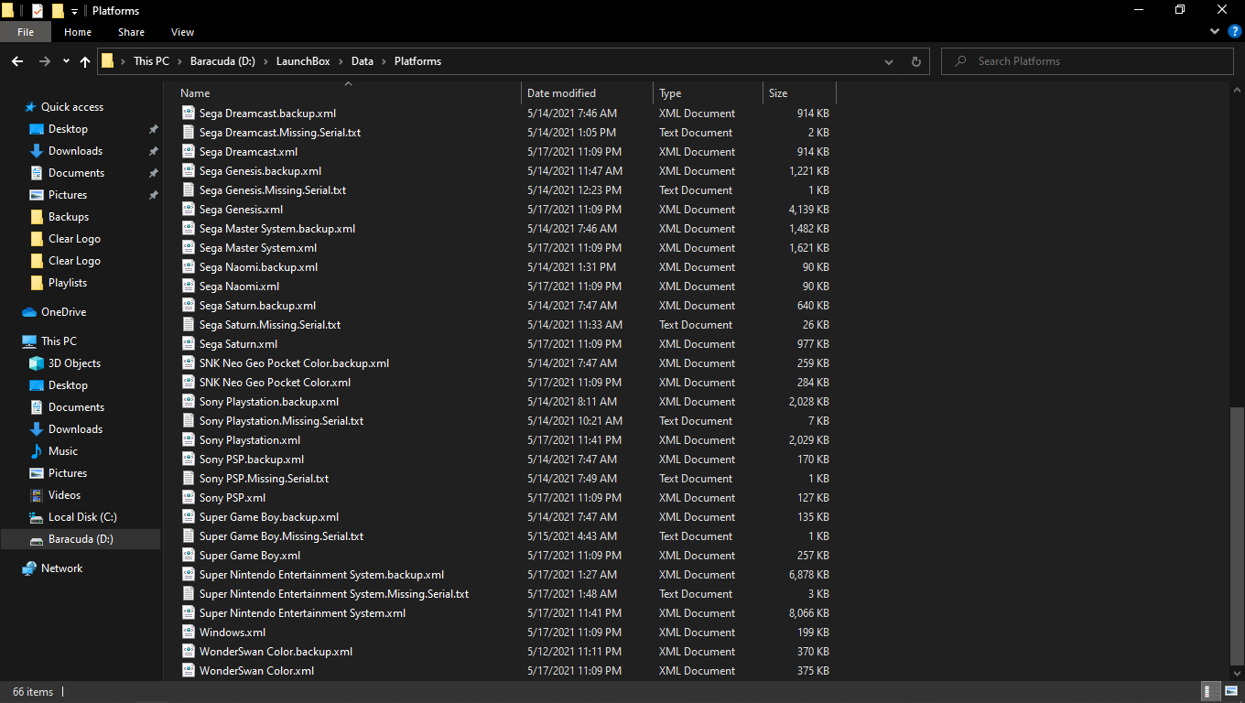The height and width of the screenshot is (703, 1245).
Task: Click This PC in the address breadcrumb
Action: [x=151, y=61]
